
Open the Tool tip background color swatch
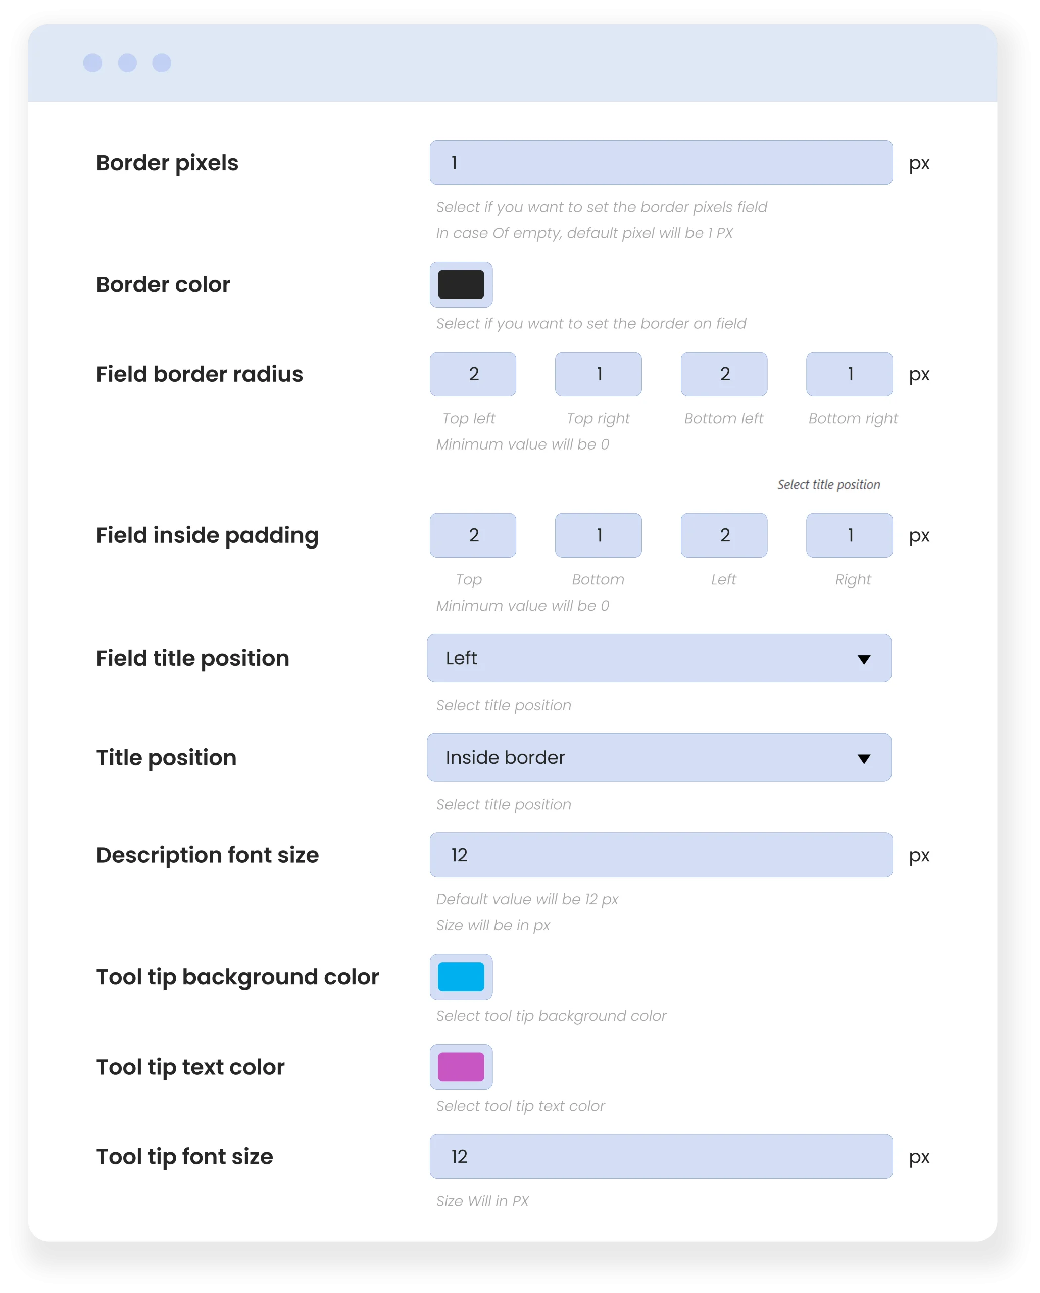click(461, 976)
